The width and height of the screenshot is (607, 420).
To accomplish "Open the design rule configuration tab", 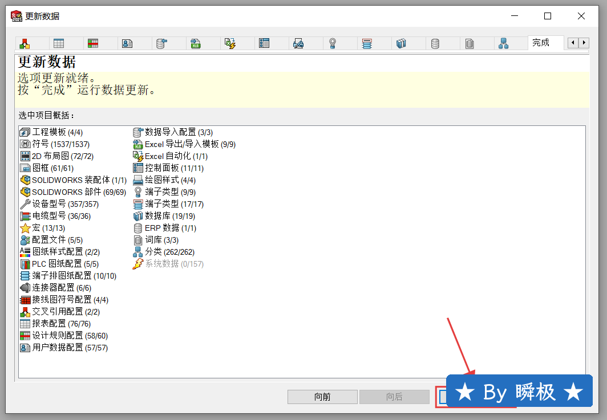I will tap(93, 43).
